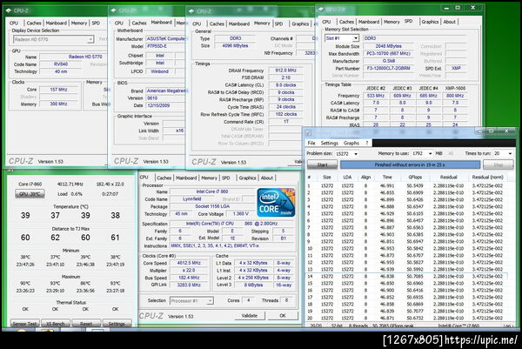The width and height of the screenshot is (522, 349).
Task: Click Time value '46.871' in row 20
Action: coord(387,319)
